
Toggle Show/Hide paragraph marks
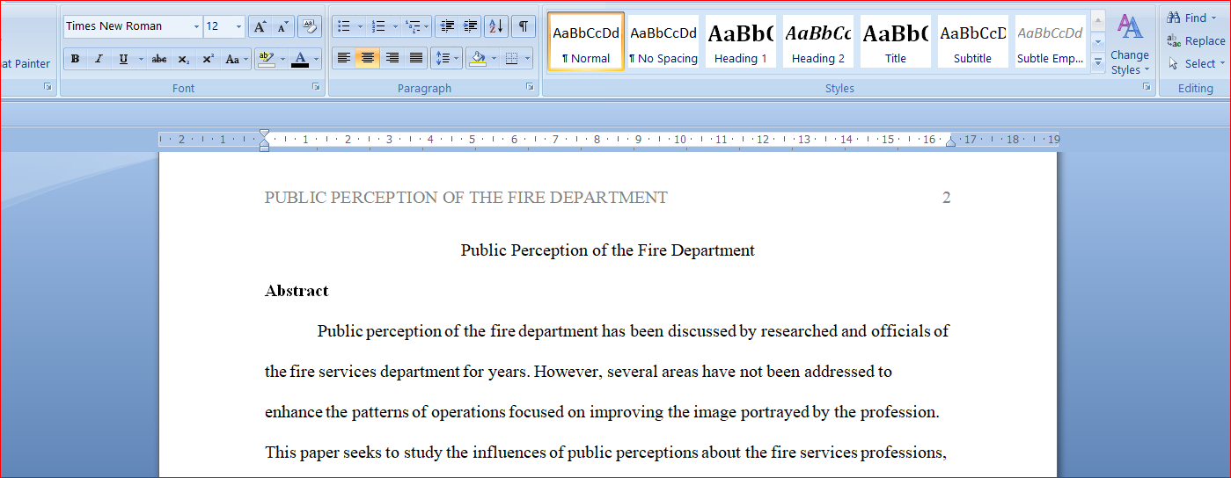click(x=524, y=26)
